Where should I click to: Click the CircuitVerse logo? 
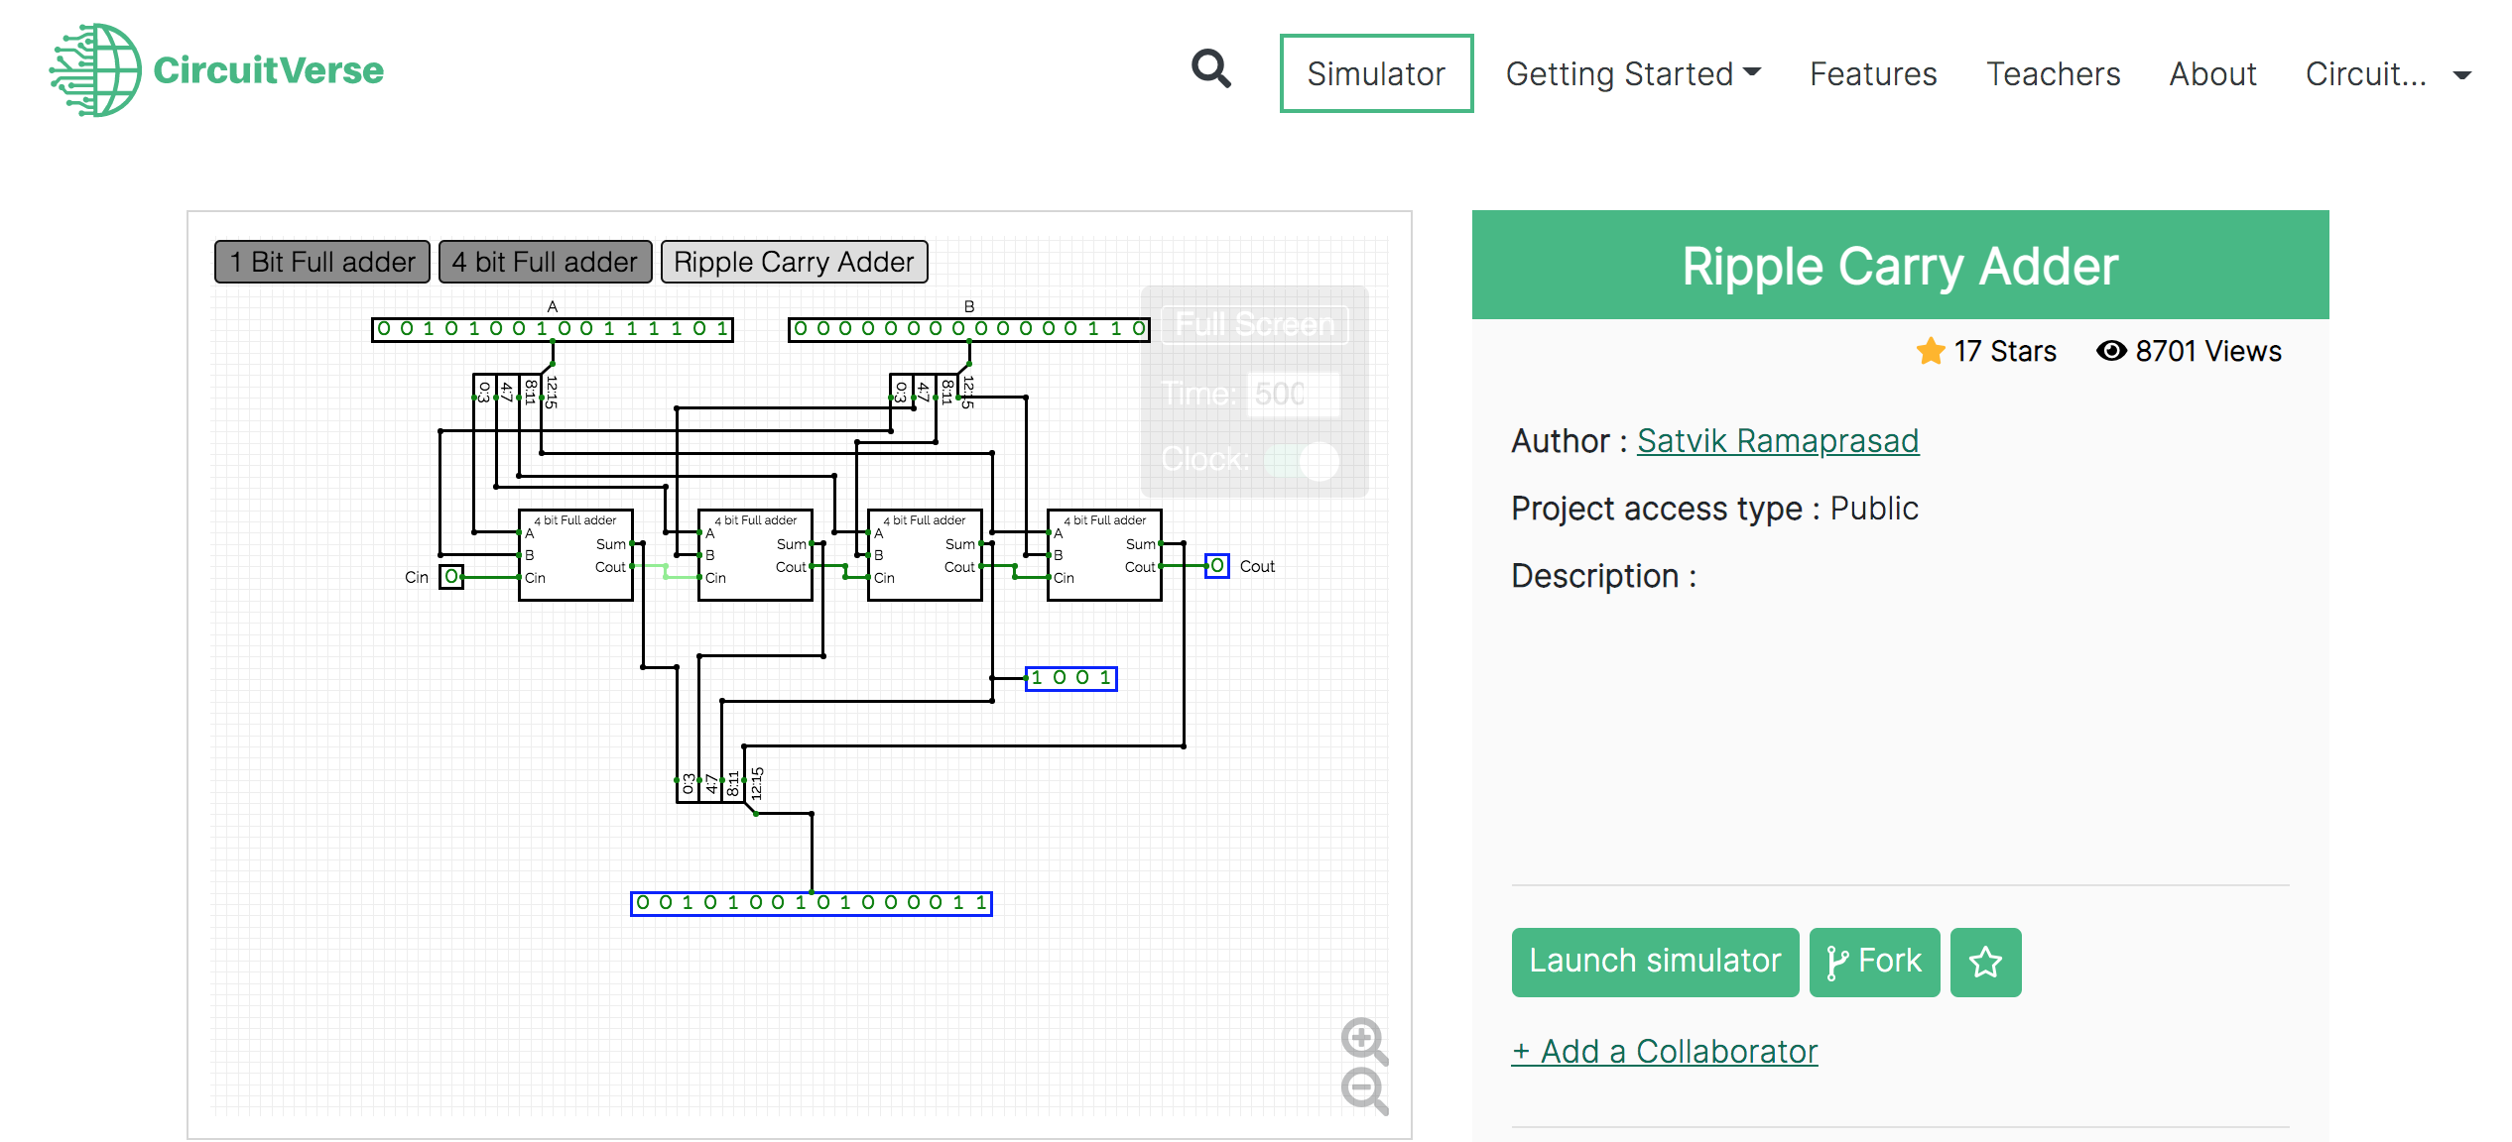click(x=214, y=69)
